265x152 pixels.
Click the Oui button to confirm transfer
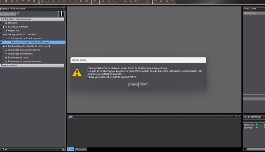[133, 85]
